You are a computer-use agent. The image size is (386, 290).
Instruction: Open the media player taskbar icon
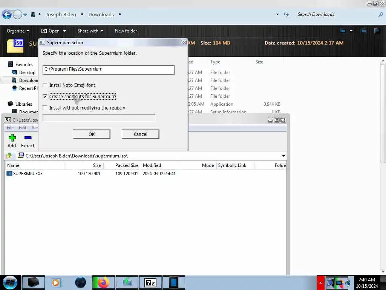[56, 282]
